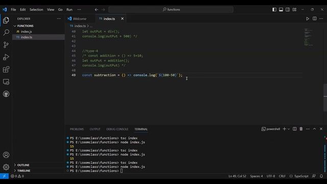
Task: Open Customize Layout button
Action: click(294, 10)
